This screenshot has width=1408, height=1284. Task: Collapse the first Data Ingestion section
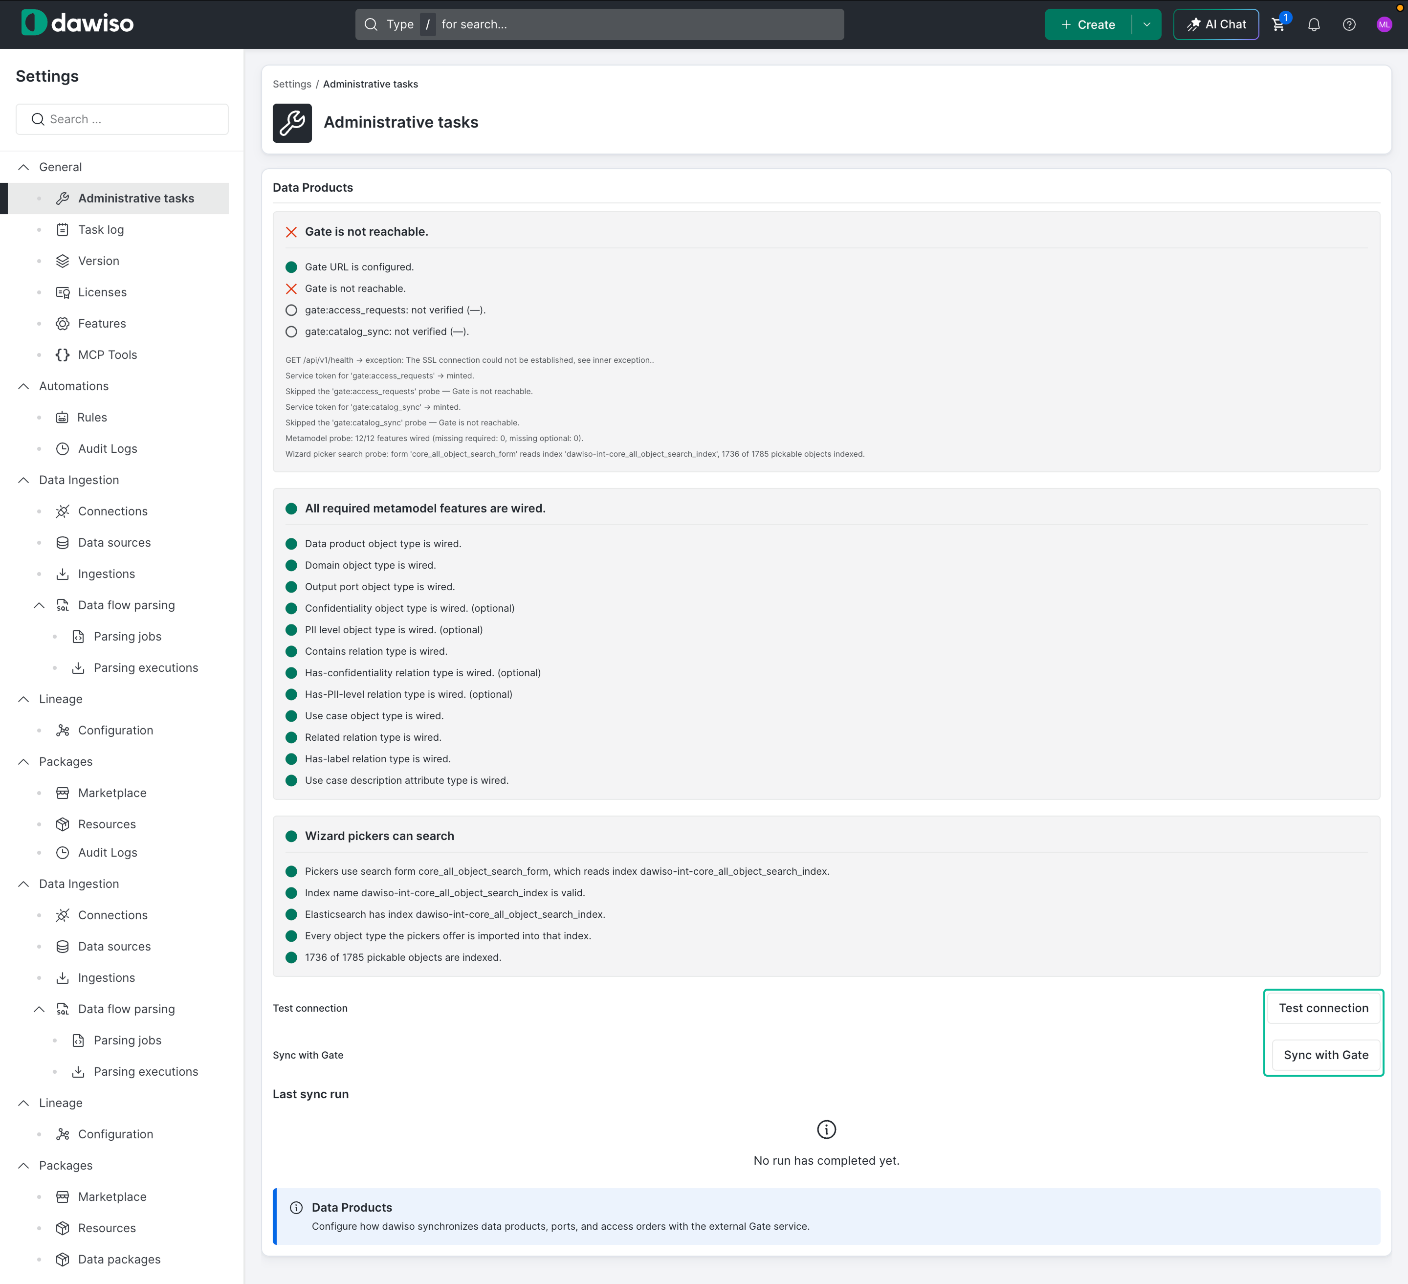pos(23,480)
